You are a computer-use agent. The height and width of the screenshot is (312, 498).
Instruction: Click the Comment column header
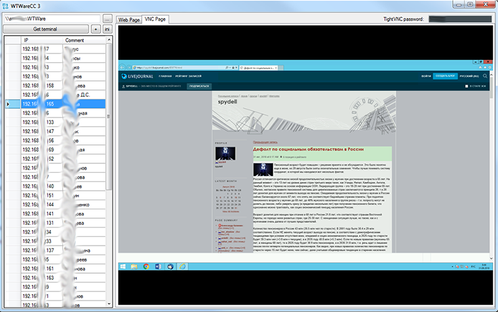75,40
